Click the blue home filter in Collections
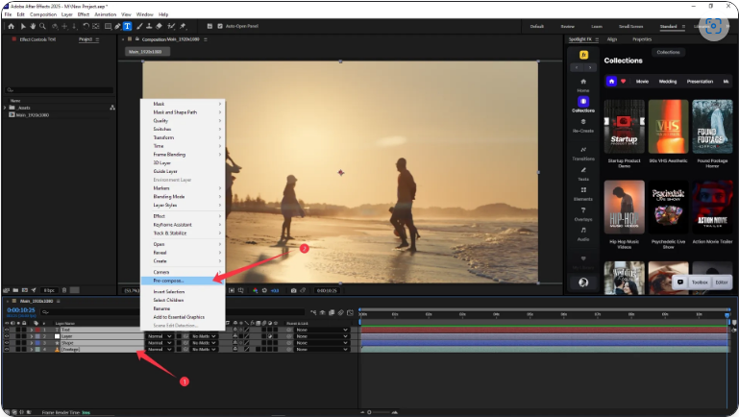Image resolution: width=739 pixels, height=417 pixels. tap(611, 81)
